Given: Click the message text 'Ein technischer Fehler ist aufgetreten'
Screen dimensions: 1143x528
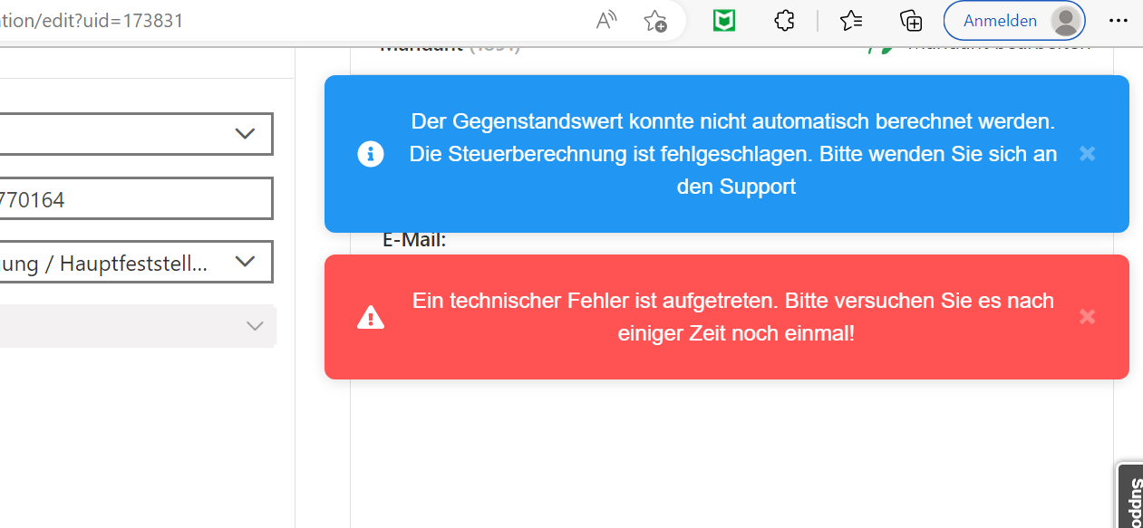Looking at the screenshot, I should point(595,301).
